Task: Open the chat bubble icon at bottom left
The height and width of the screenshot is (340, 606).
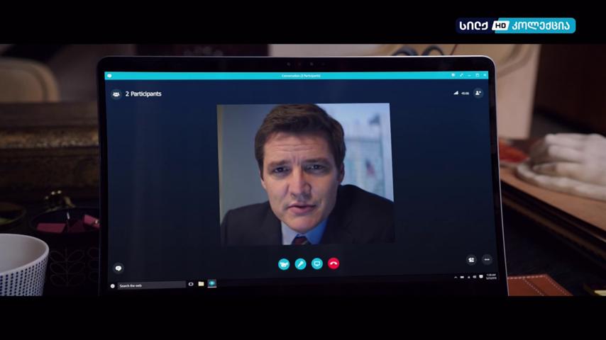Action: tap(119, 268)
